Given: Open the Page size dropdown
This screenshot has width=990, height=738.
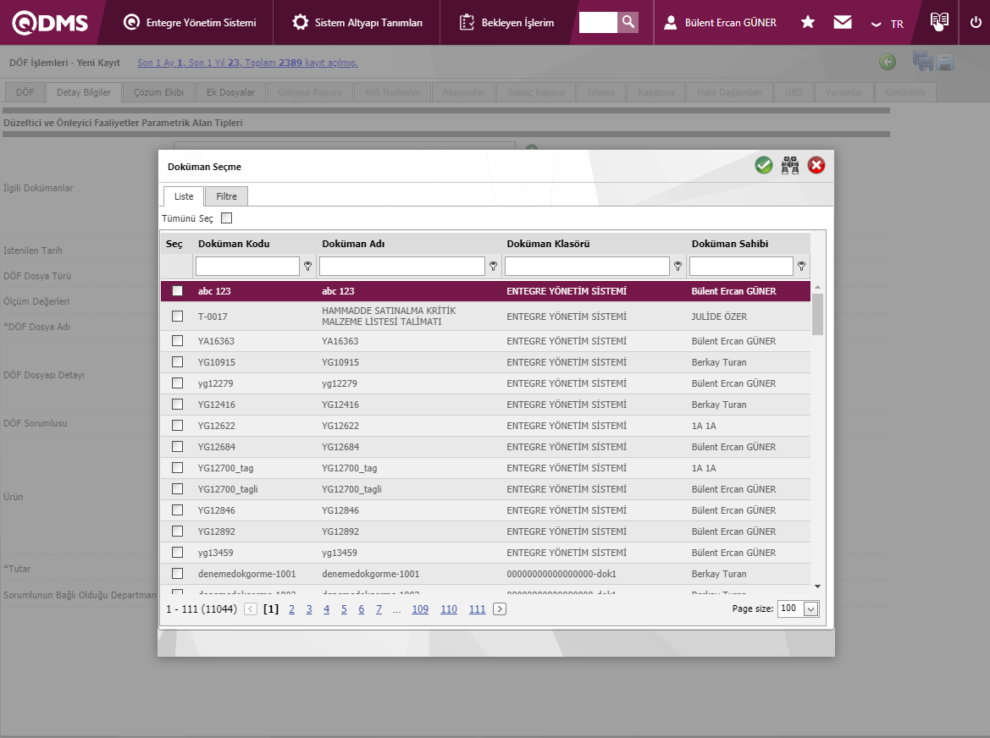Looking at the screenshot, I should tap(810, 609).
